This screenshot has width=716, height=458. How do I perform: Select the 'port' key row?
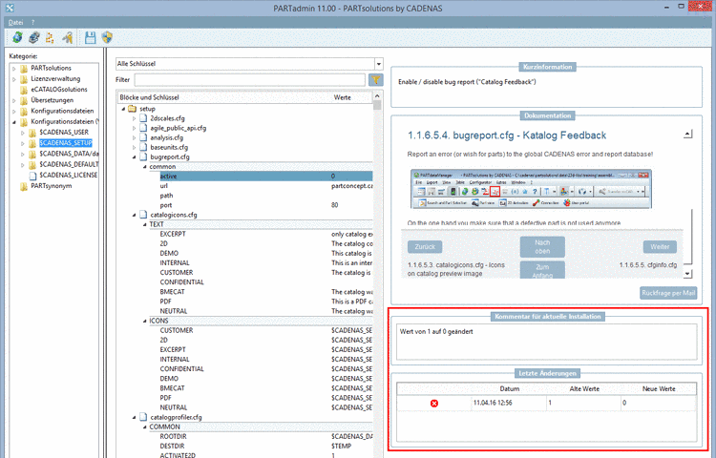(x=265, y=205)
